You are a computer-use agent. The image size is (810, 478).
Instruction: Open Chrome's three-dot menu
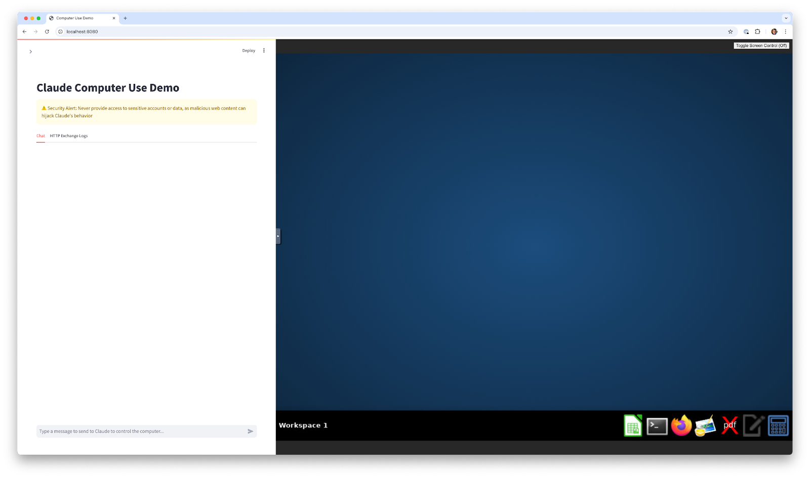[786, 31]
